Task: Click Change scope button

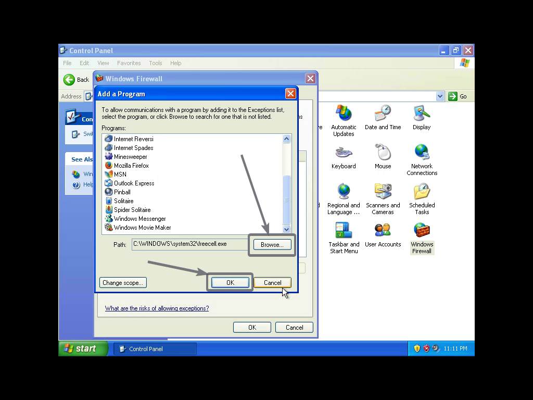Action: click(123, 282)
